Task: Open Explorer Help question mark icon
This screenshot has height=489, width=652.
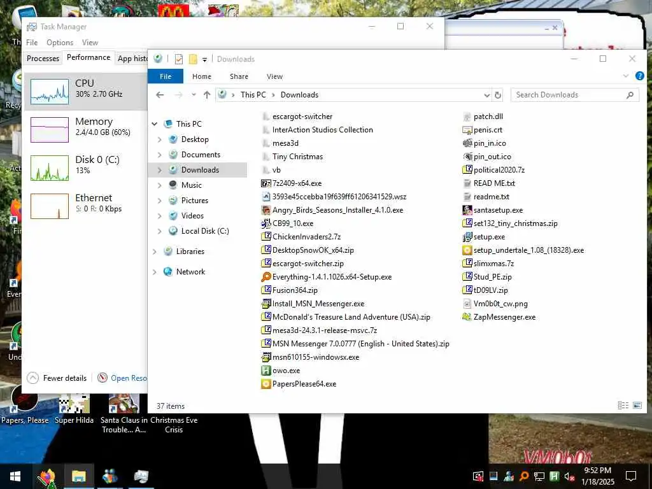Action: point(639,76)
